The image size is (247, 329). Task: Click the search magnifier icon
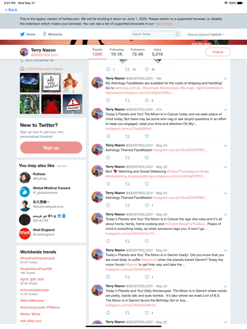coord(178,34)
